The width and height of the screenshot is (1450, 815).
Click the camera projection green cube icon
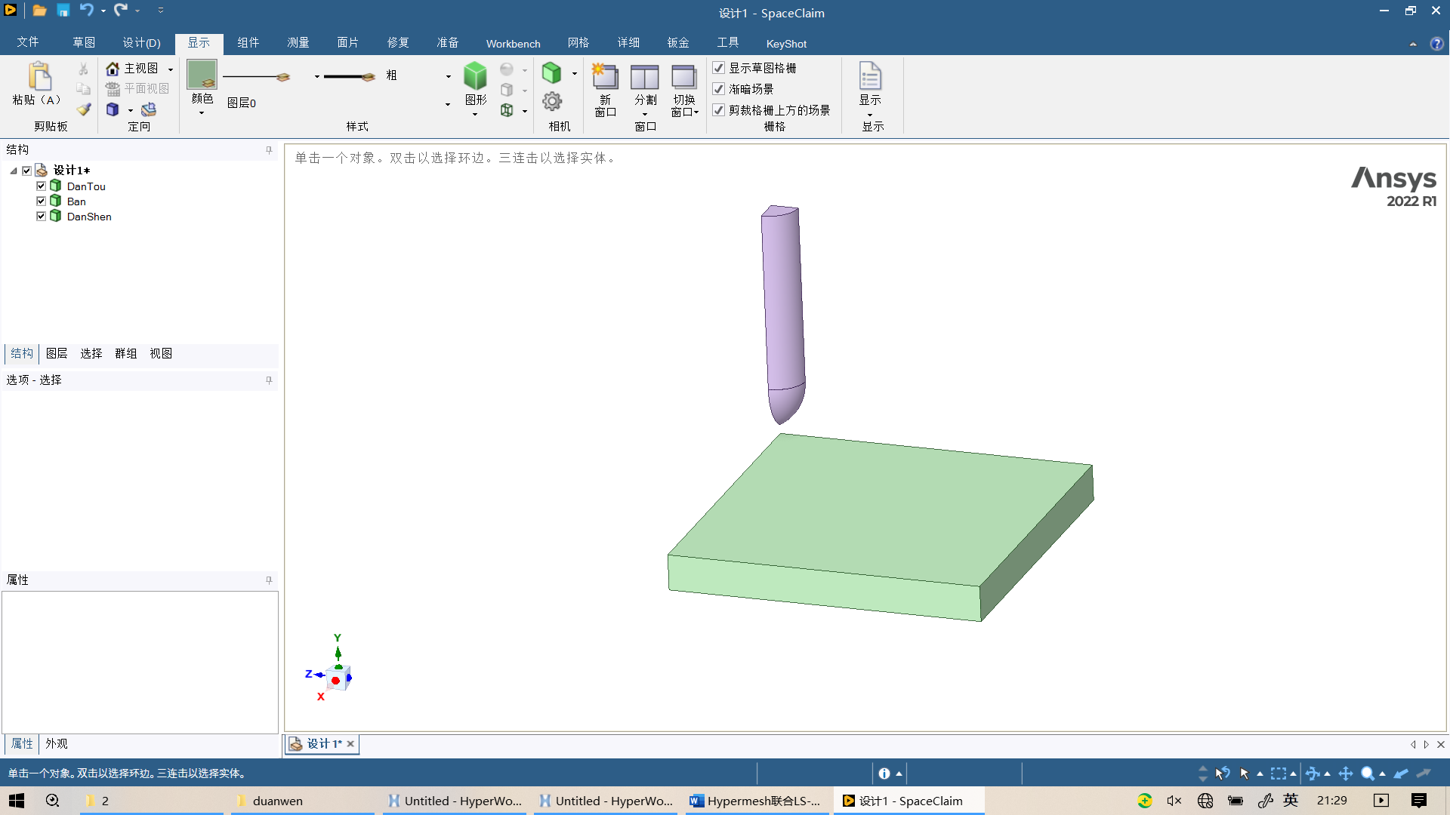[x=552, y=72]
